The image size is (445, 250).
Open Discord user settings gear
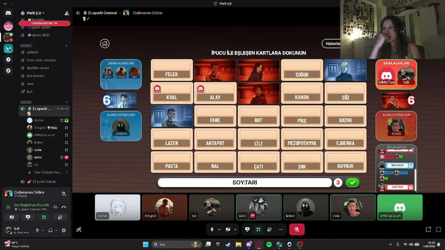coord(64,230)
